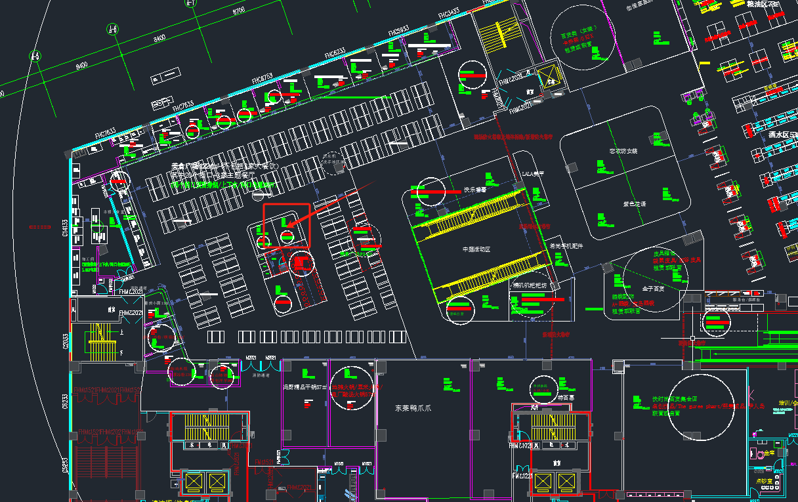Click the 快乐番薯 shop label
The width and height of the screenshot is (798, 502).
[x=475, y=190]
